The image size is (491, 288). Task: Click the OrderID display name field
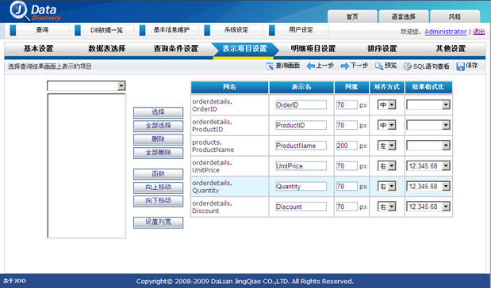pyautogui.click(x=301, y=105)
